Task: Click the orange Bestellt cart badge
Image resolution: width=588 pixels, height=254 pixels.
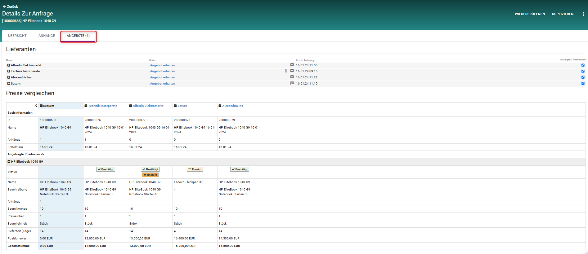Action: pos(150,175)
